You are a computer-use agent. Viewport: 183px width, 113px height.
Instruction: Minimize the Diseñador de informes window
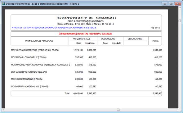[x=165, y=4]
